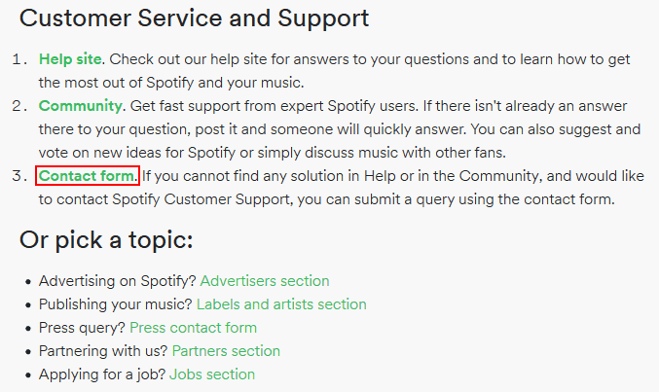Click the "Press query?" question text
The image size is (659, 392).
coord(82,328)
